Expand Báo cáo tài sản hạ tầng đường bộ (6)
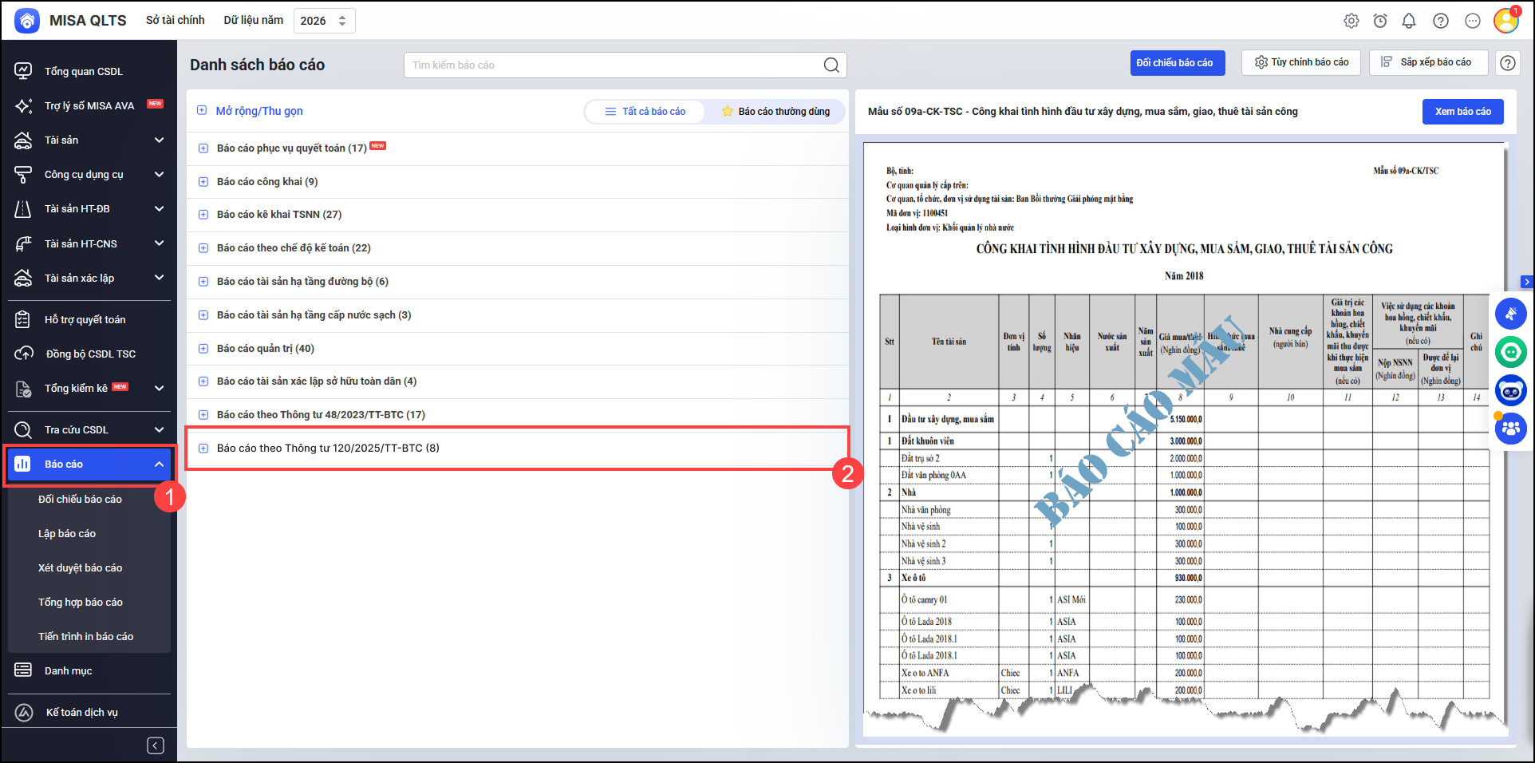This screenshot has height=763, width=1535. [203, 282]
